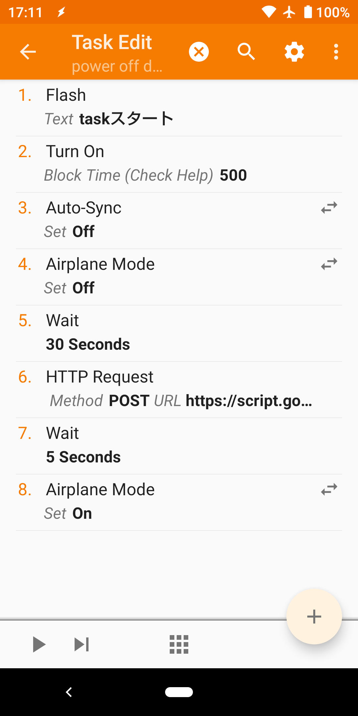Image resolution: width=358 pixels, height=716 pixels.
Task: Open the HTTP Request POST action
Action: pyautogui.click(x=179, y=389)
